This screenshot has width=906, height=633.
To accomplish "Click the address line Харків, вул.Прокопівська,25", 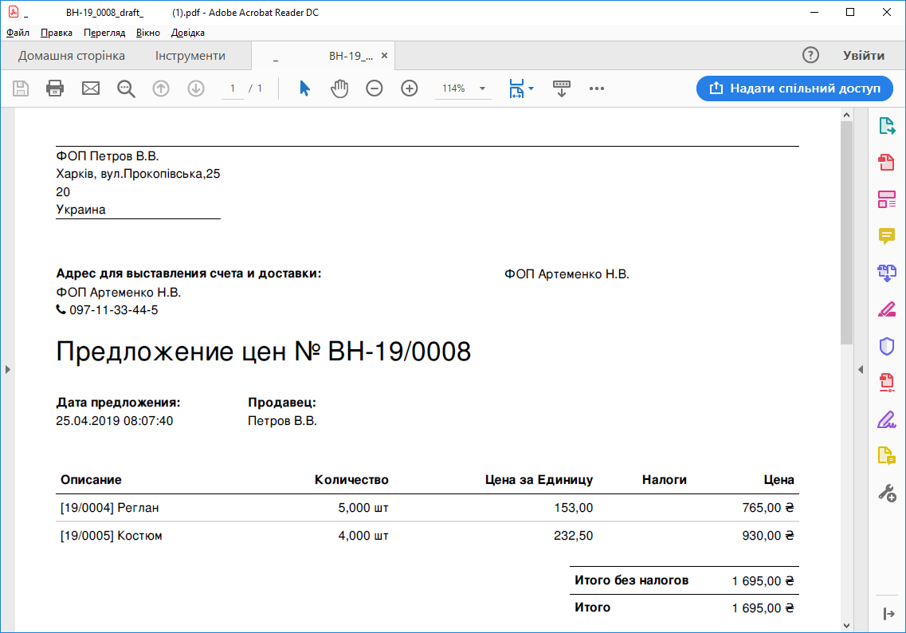I will 138,174.
